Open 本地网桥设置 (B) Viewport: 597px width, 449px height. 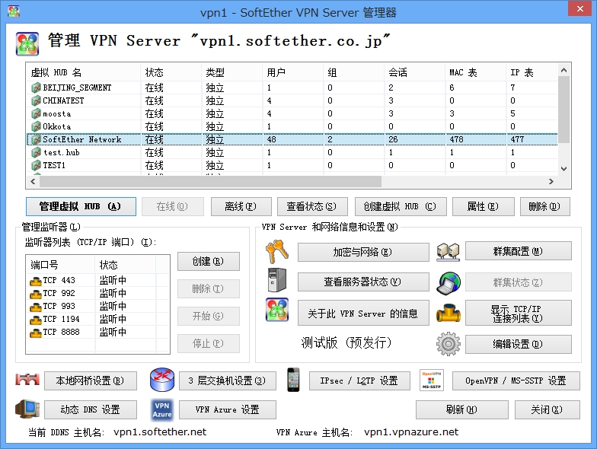[90, 381]
